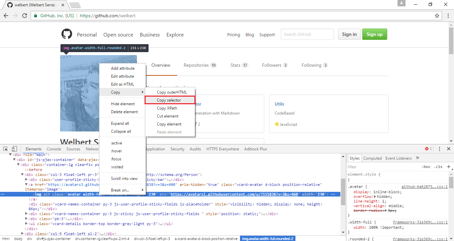Choose Copy outerHTML from submenu
454x241 pixels.
click(170, 92)
